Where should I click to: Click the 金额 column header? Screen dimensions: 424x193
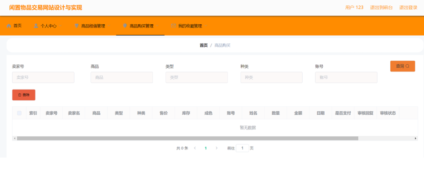point(298,113)
